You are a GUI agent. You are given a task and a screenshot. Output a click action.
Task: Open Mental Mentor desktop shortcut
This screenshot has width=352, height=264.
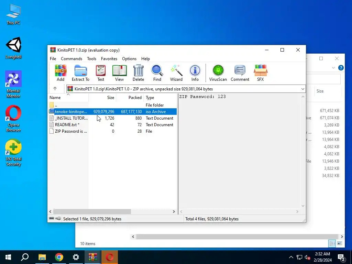(x=13, y=85)
